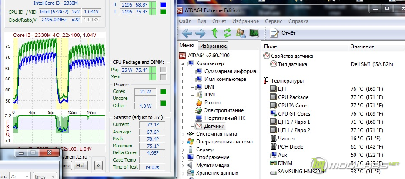The height and width of the screenshot is (179, 405).
Task: Click green swatch next to Other power
Action: (163, 103)
